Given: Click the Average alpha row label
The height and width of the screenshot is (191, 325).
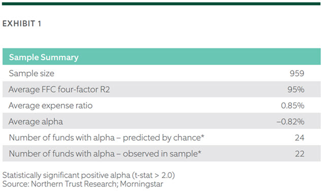Looking at the screenshot, I should click(x=36, y=122).
